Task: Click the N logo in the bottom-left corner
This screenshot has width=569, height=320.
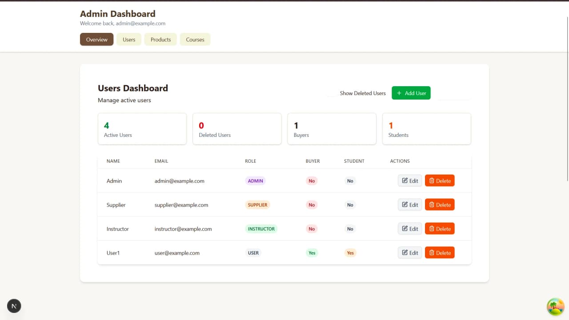Action: pos(14,306)
